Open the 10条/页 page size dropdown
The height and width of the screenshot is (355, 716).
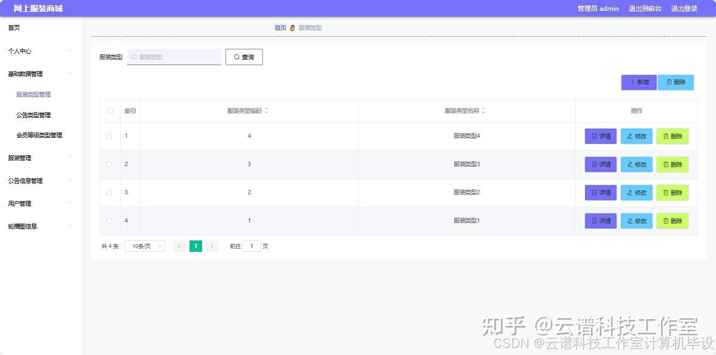tap(145, 246)
